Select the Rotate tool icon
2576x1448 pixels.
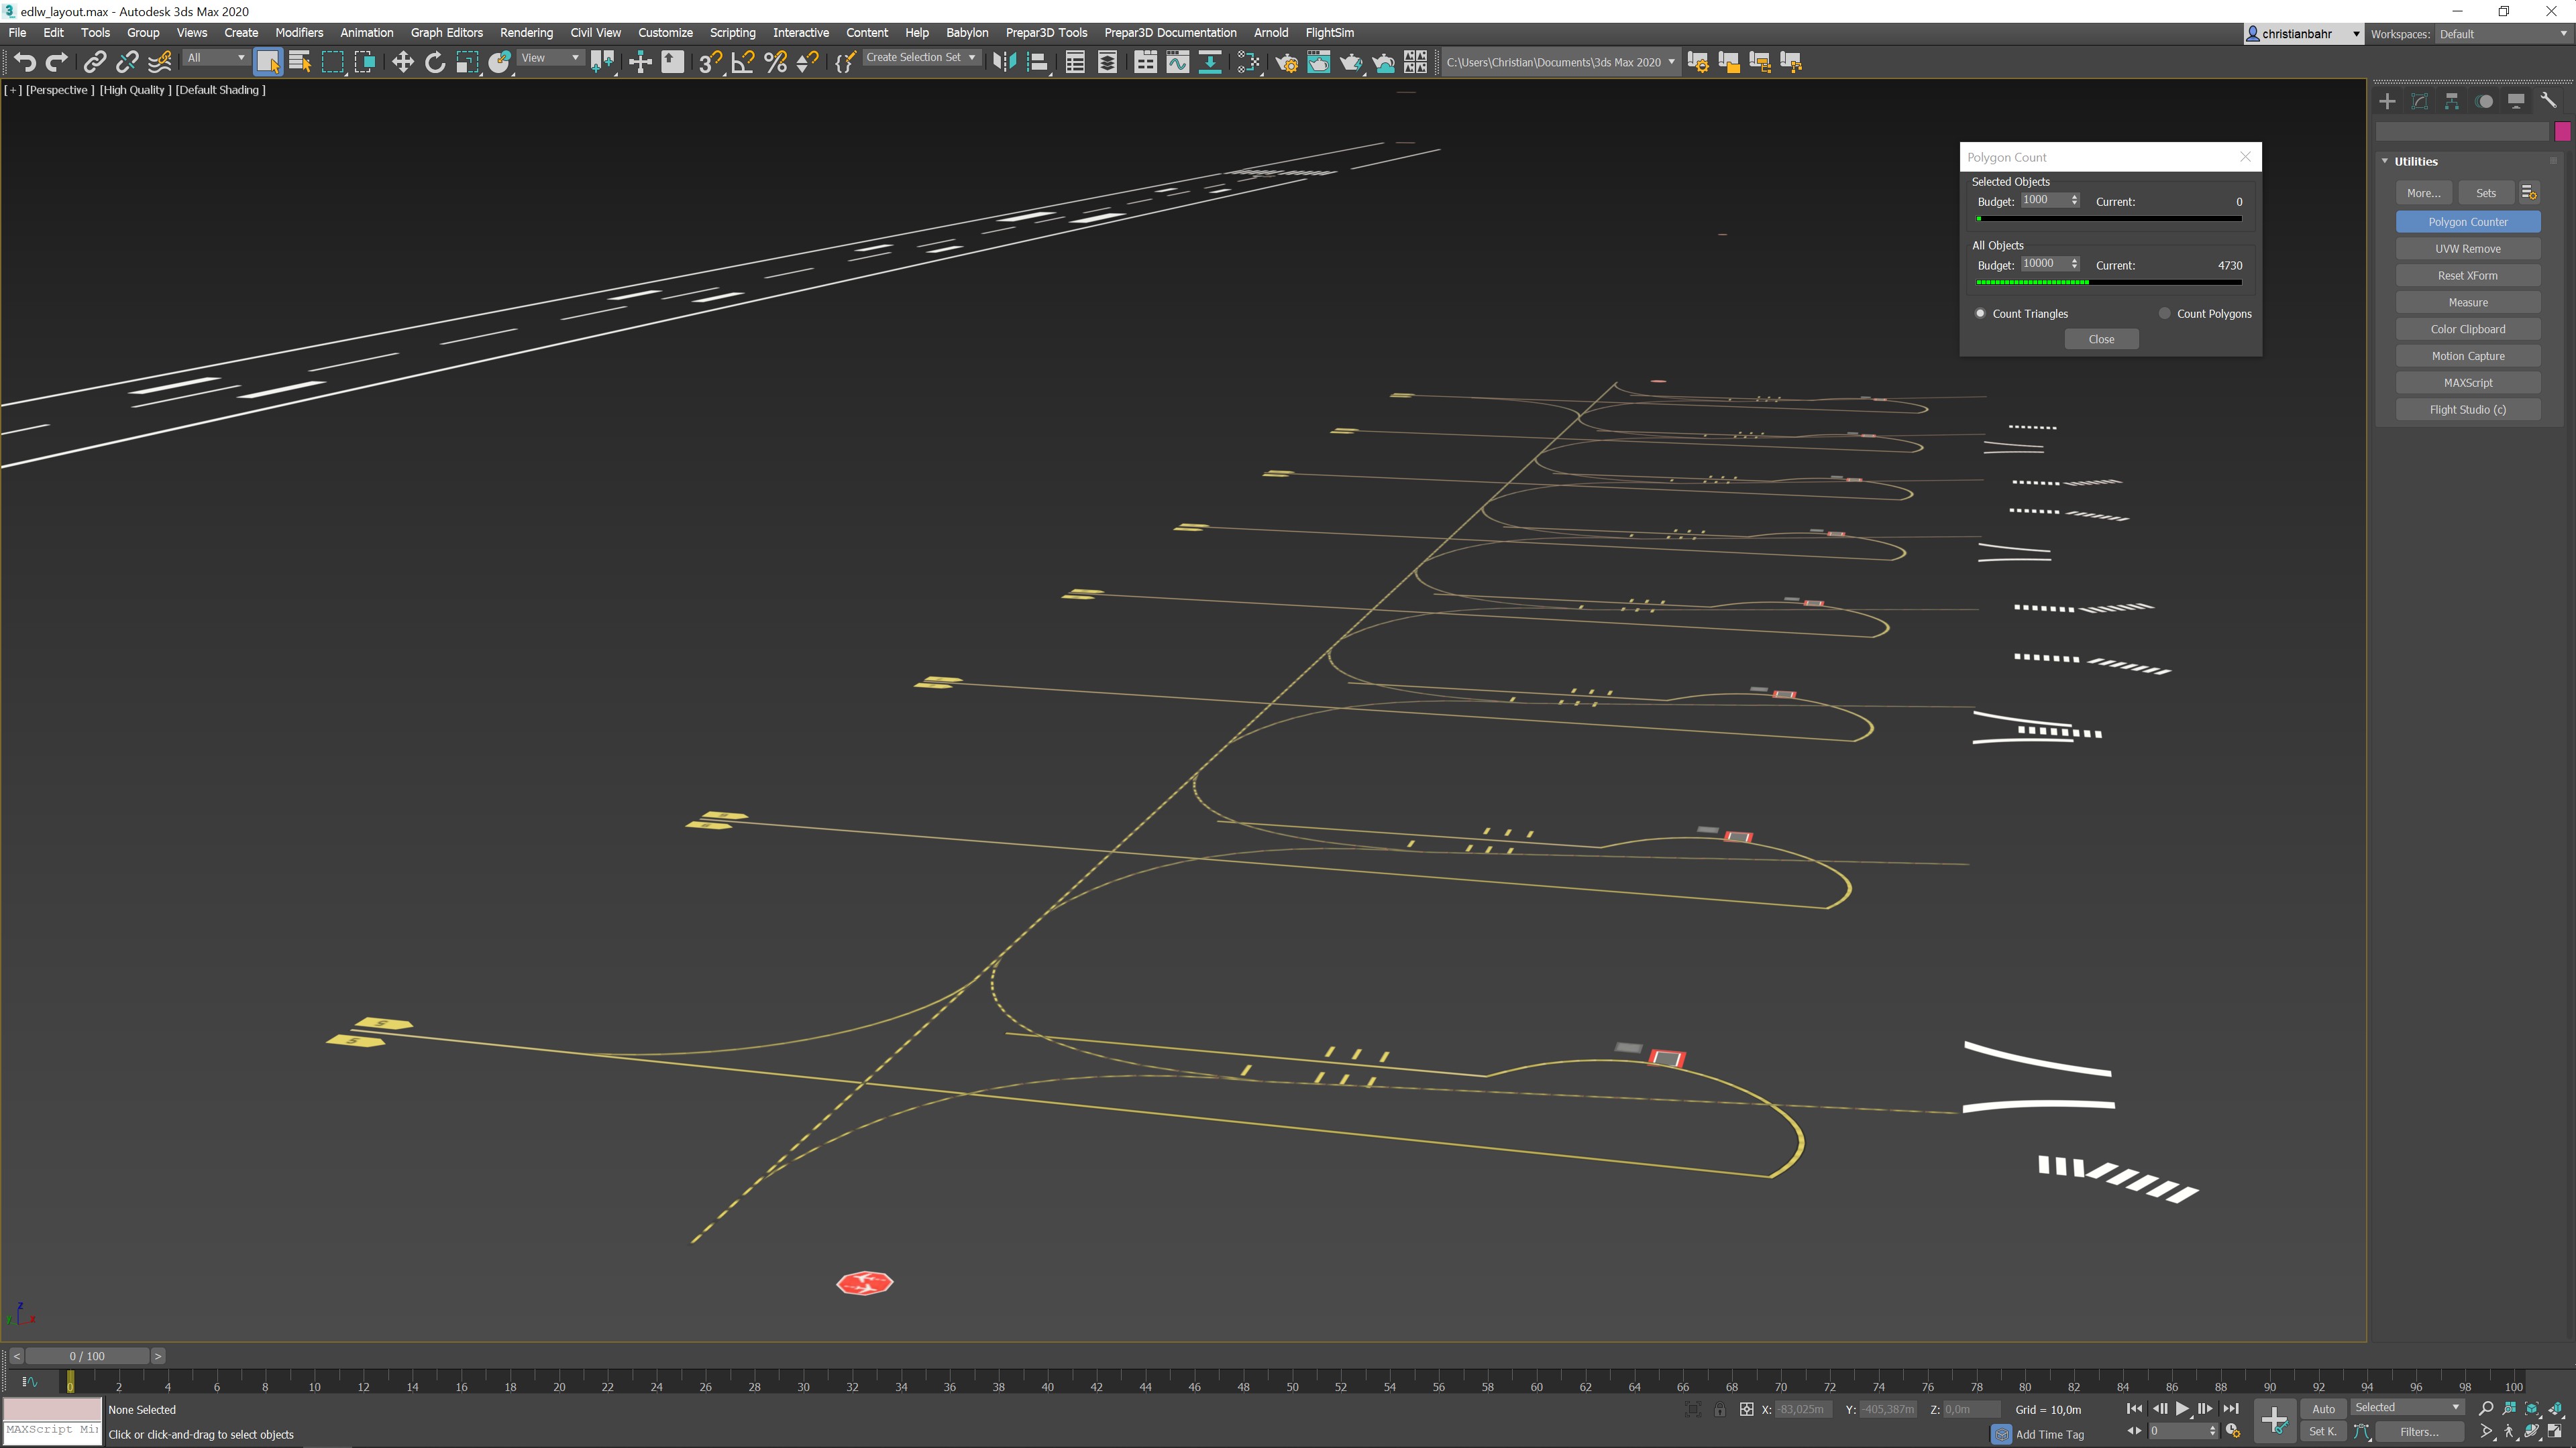tap(434, 62)
